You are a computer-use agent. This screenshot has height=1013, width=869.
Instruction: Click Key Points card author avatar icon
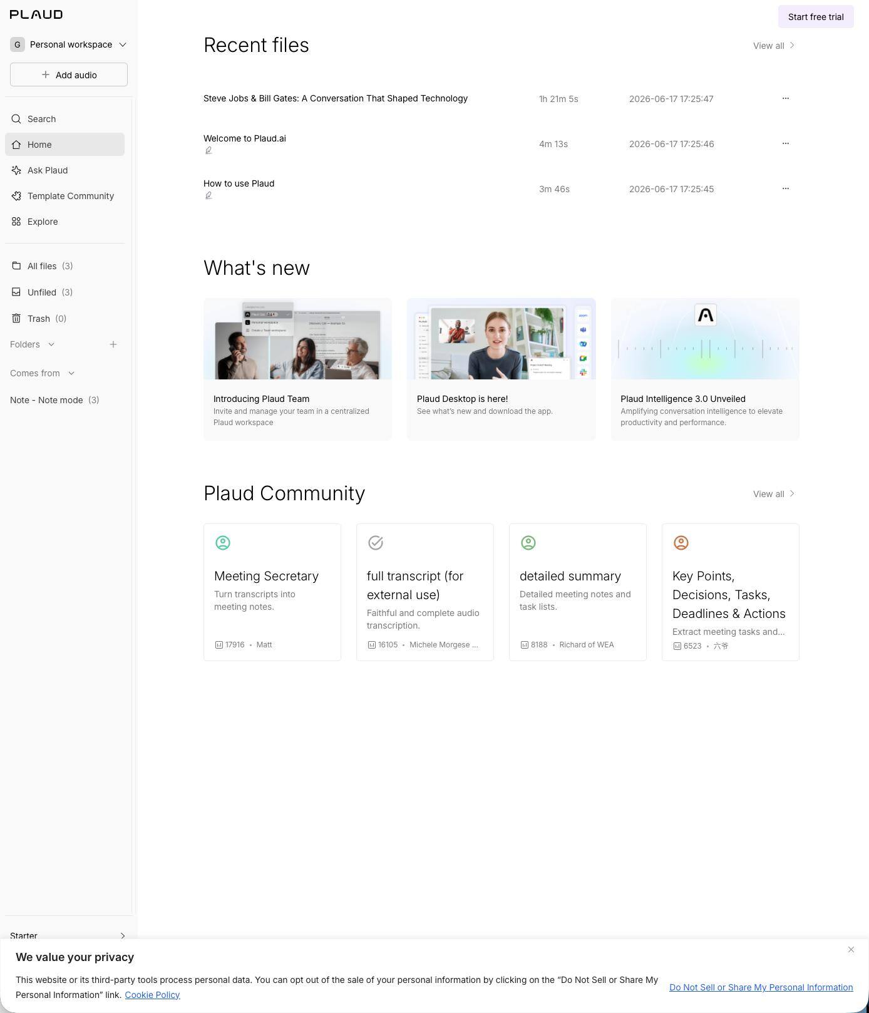click(x=681, y=543)
